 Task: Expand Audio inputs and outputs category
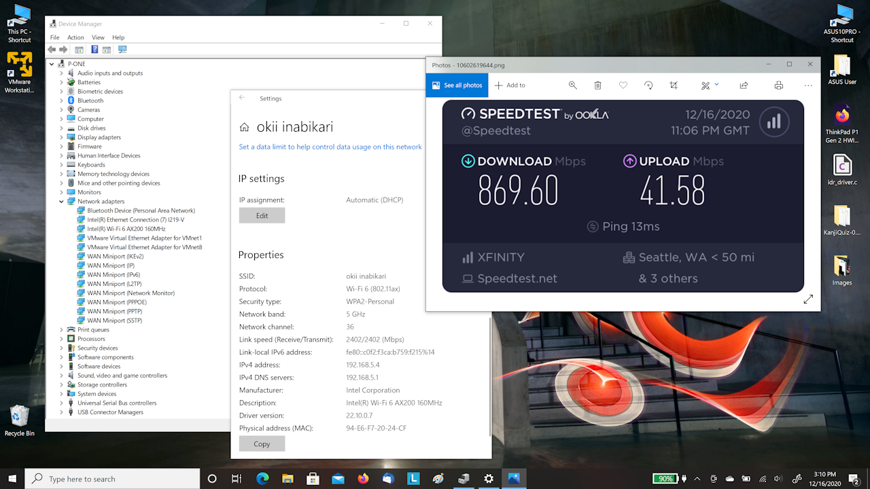click(x=61, y=73)
